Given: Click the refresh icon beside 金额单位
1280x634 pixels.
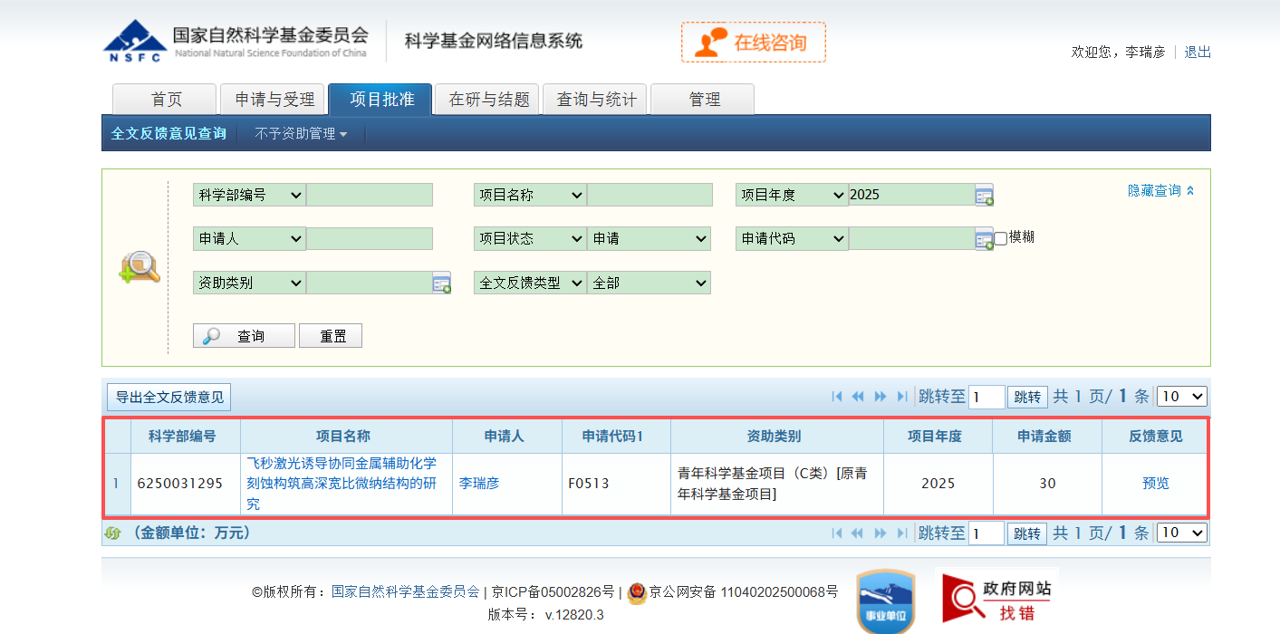Looking at the screenshot, I should click(x=111, y=533).
